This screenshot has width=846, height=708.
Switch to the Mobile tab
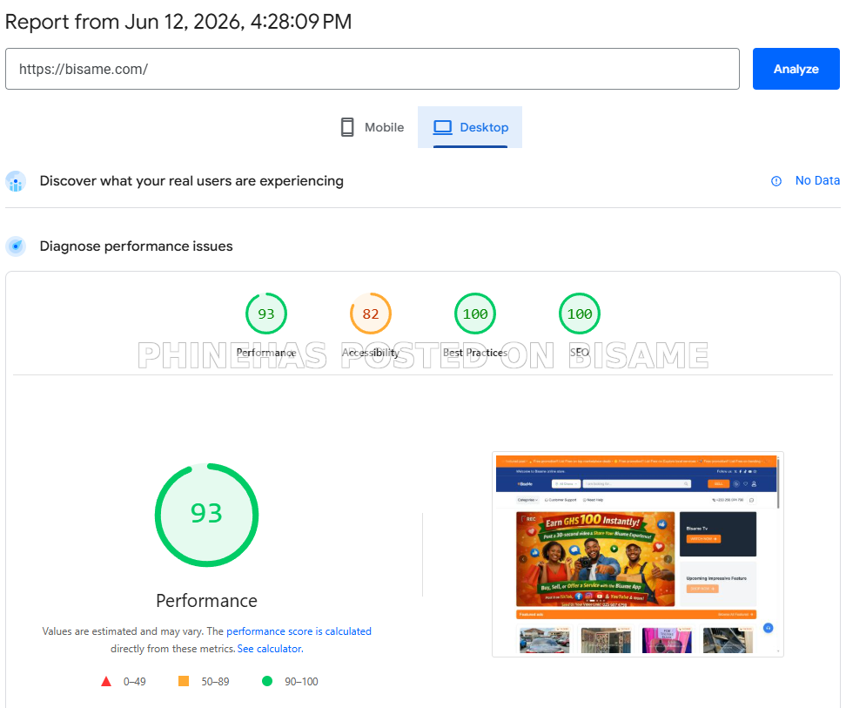(373, 127)
